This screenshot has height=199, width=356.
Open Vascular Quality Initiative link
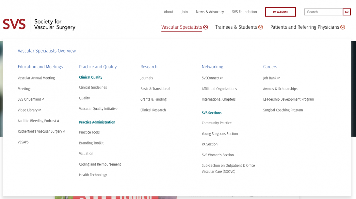[98, 109]
